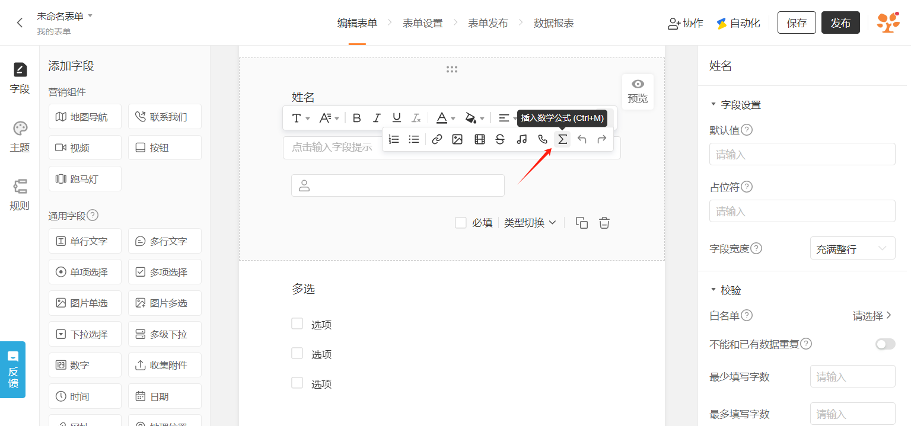This screenshot has height=426, width=911.
Task: Click the 默认值 input field
Action: click(x=802, y=154)
